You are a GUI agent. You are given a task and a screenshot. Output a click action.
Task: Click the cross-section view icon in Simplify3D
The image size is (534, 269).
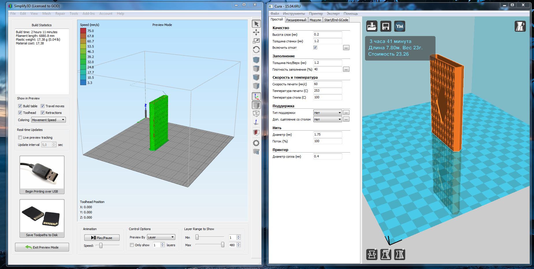coord(256,133)
